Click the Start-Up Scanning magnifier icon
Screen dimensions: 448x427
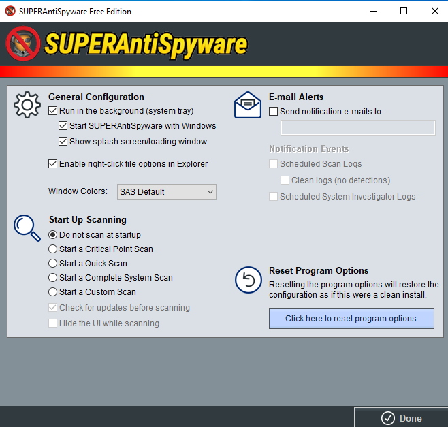[27, 228]
